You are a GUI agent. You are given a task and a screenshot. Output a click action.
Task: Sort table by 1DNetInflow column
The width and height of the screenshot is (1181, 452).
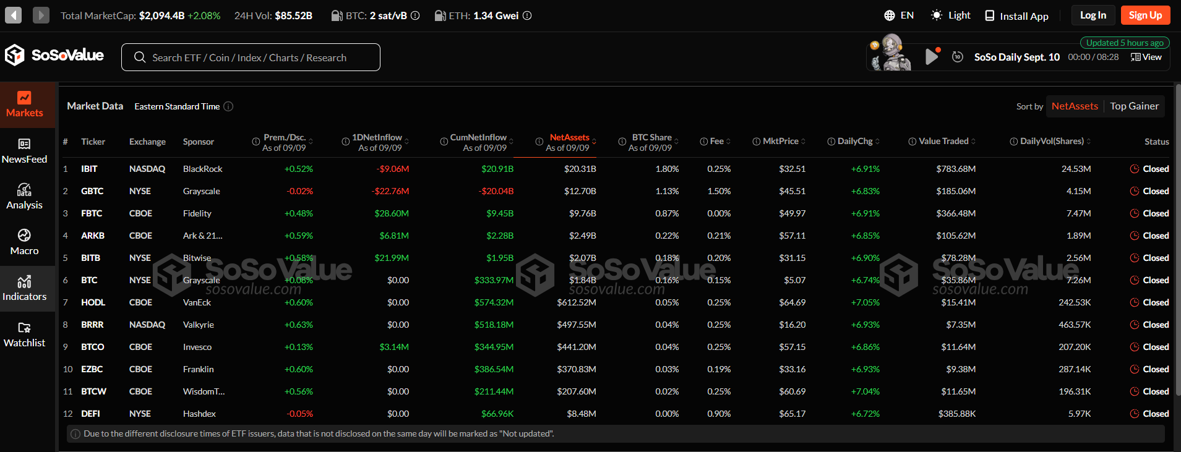click(376, 142)
